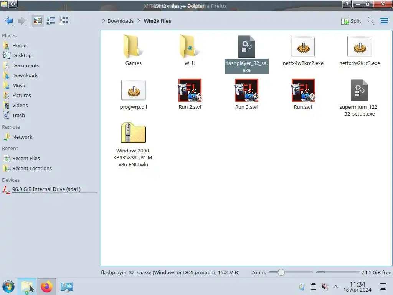The image size is (393, 295).
Task: Activate Dolphin file manager taskbar icon
Action: coord(27,287)
